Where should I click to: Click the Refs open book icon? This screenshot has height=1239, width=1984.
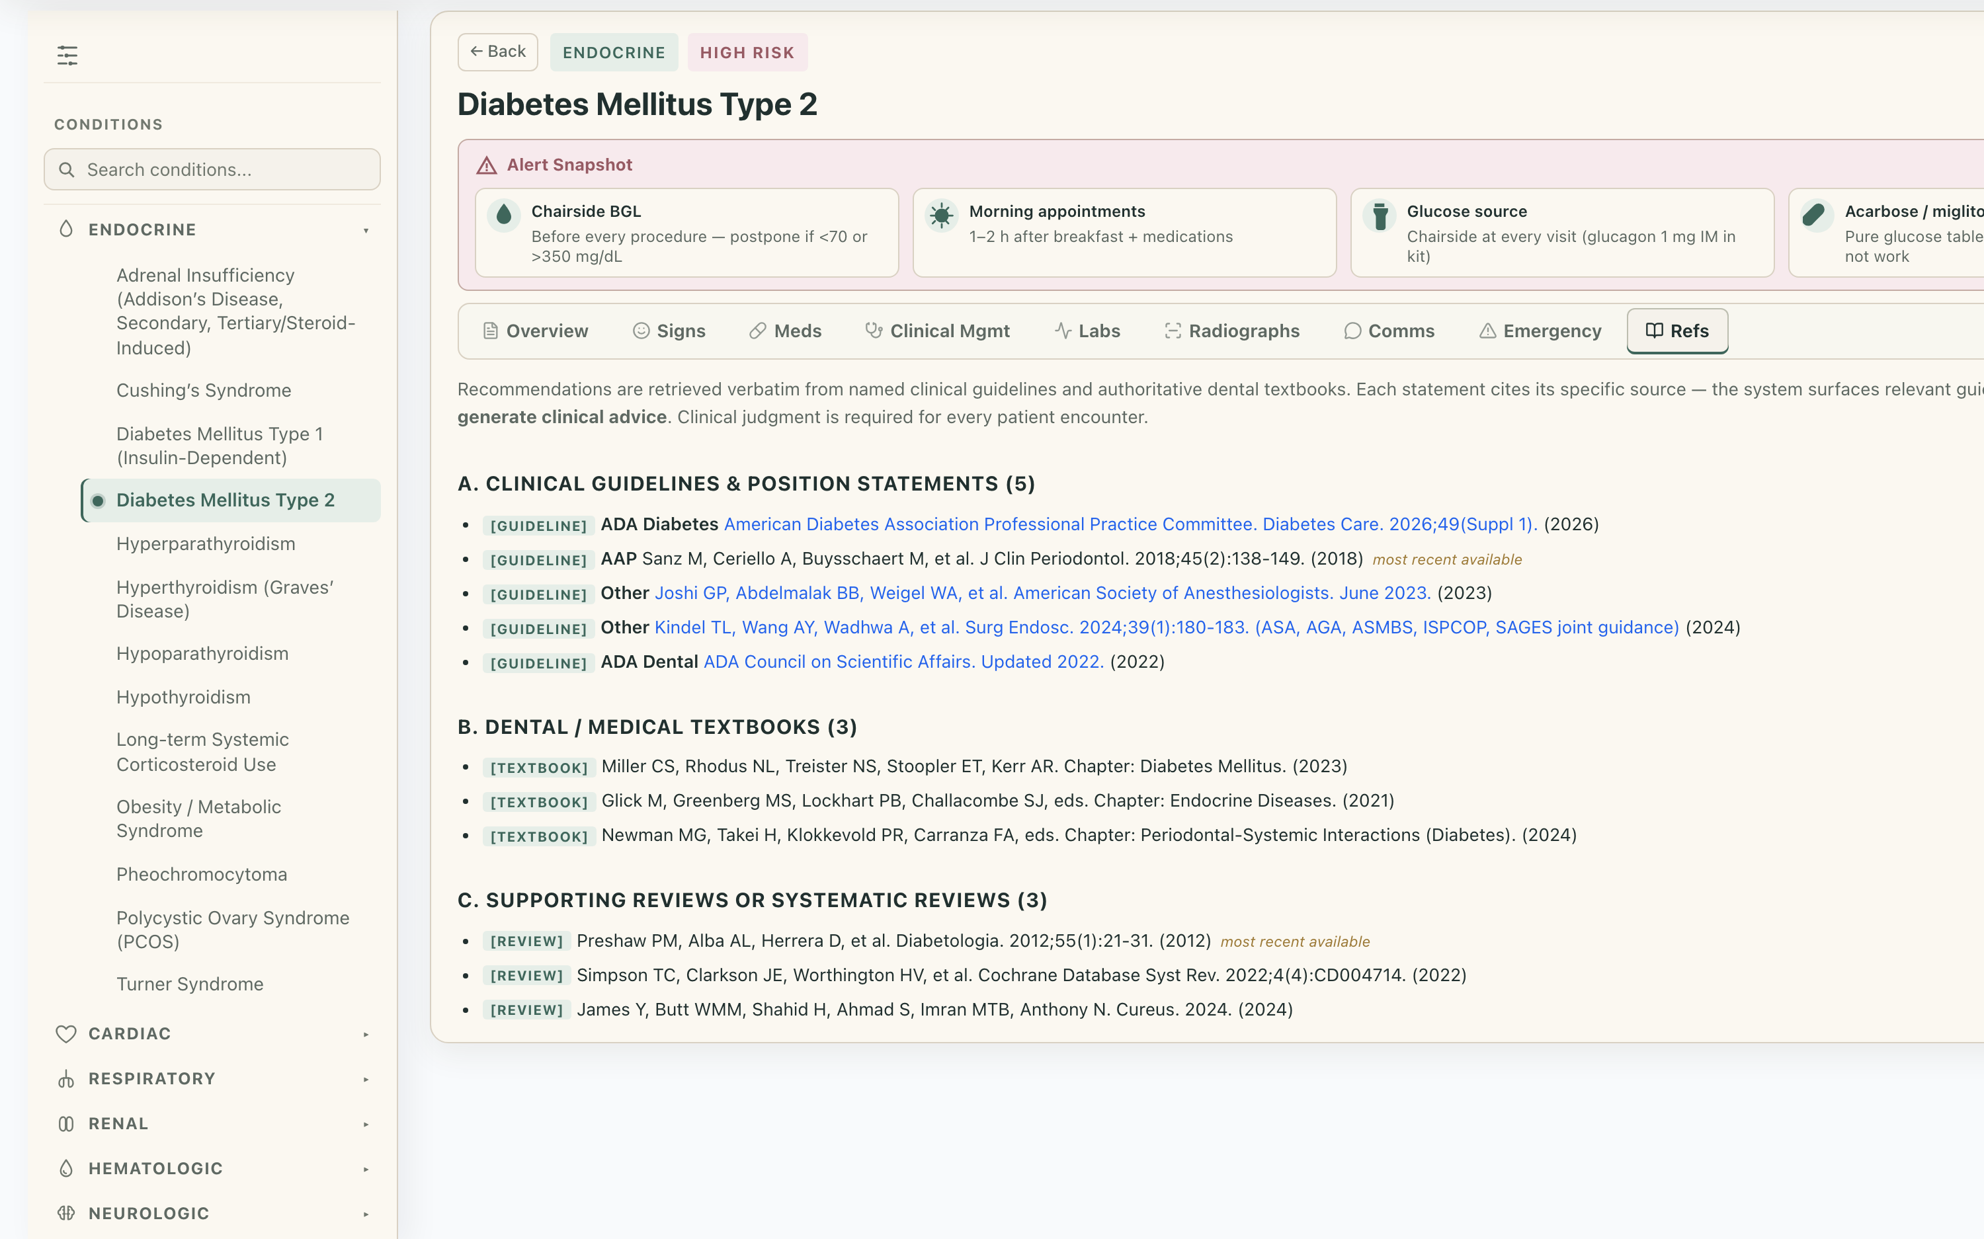click(x=1655, y=331)
